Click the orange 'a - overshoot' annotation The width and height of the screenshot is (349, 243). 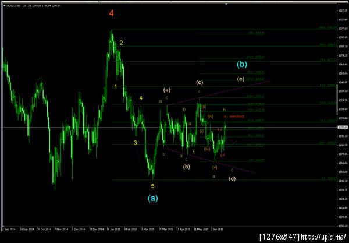[234, 117]
